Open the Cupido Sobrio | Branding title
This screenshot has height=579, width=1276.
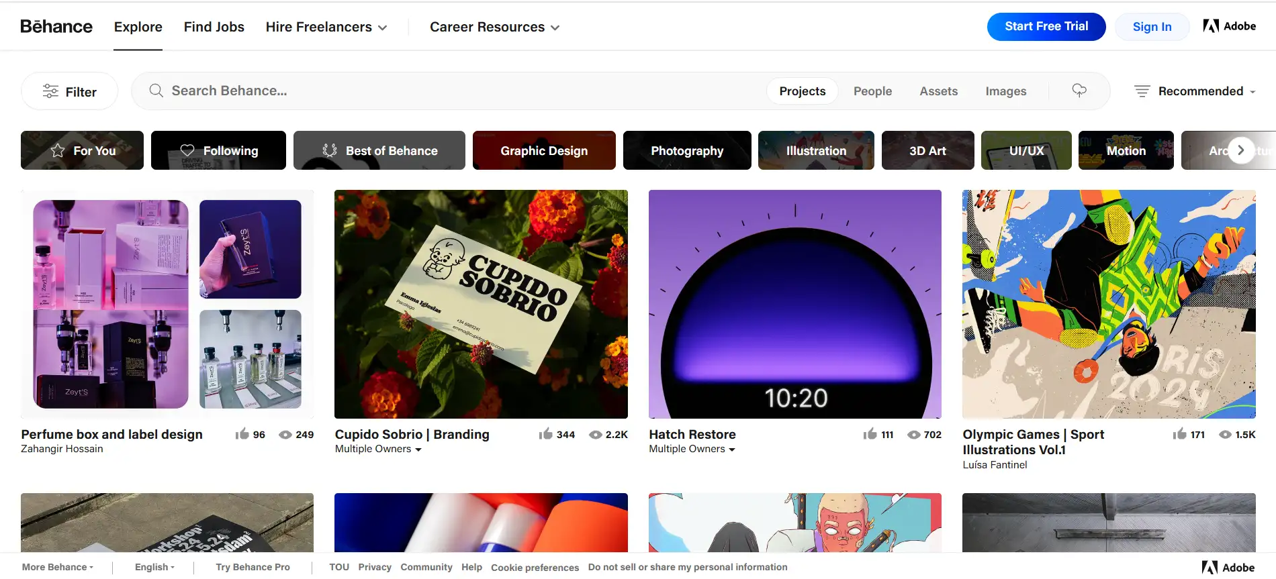click(x=412, y=434)
